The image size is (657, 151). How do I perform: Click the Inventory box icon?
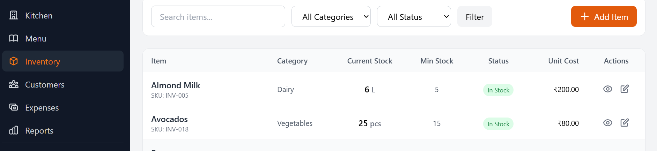(14, 61)
